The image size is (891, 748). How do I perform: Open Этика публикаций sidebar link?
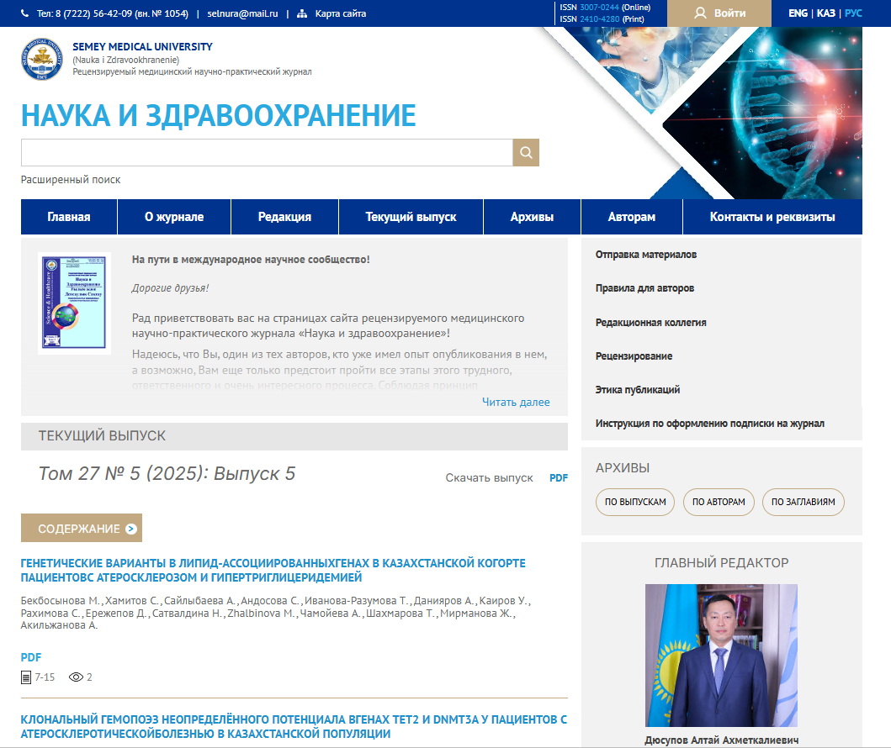[x=638, y=390]
